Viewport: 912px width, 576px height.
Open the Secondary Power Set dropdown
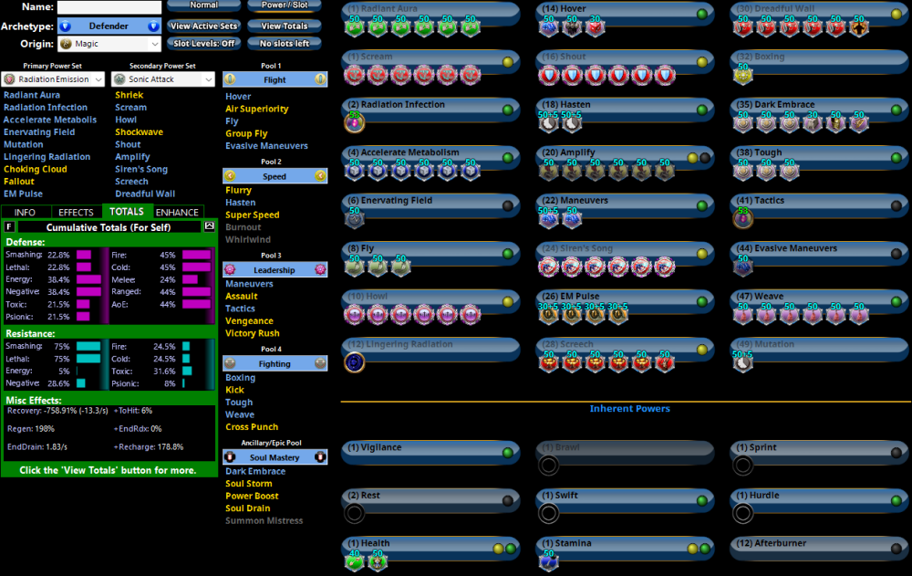pyautogui.click(x=162, y=79)
